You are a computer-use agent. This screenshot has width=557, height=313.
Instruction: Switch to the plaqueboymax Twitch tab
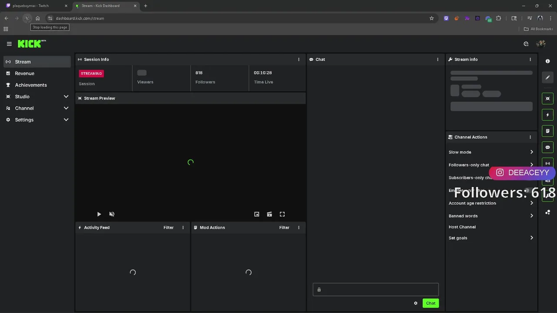click(x=37, y=6)
